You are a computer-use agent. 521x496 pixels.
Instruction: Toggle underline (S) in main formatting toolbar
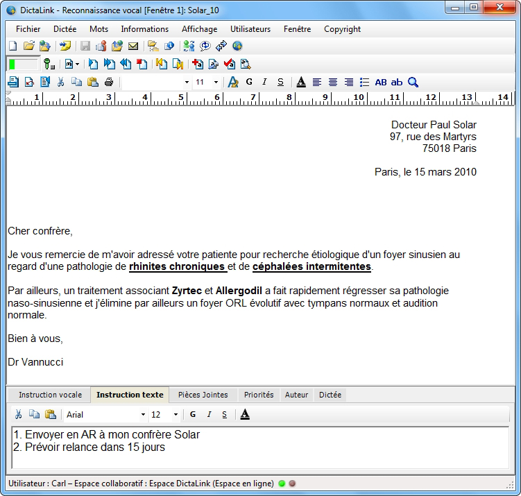coord(280,83)
